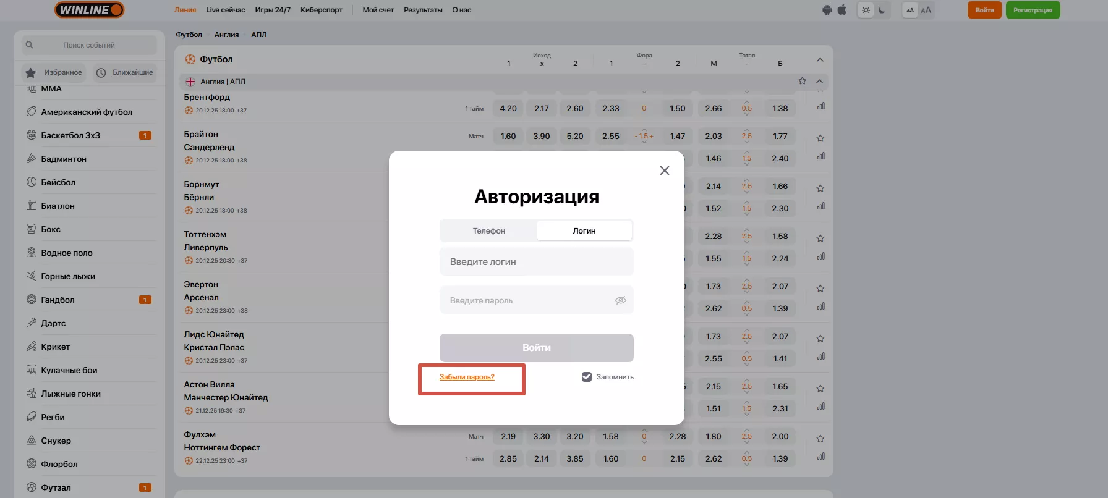Image resolution: width=1108 pixels, height=498 pixels.
Task: Click Футбол breadcrumb link
Action: pyautogui.click(x=189, y=35)
